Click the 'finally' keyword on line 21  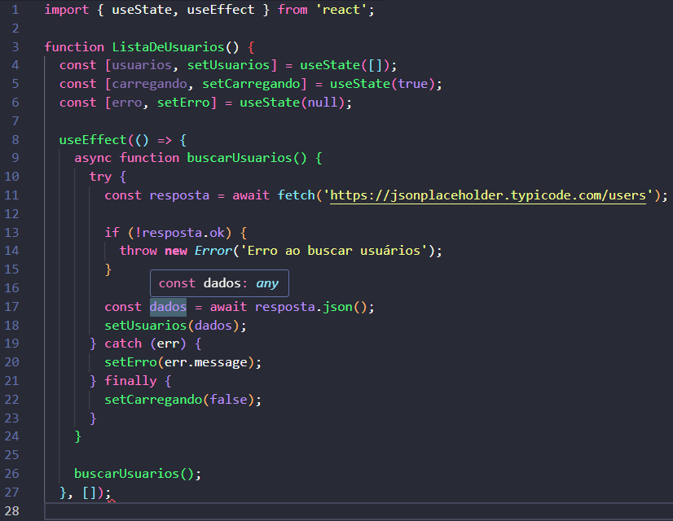tap(131, 381)
